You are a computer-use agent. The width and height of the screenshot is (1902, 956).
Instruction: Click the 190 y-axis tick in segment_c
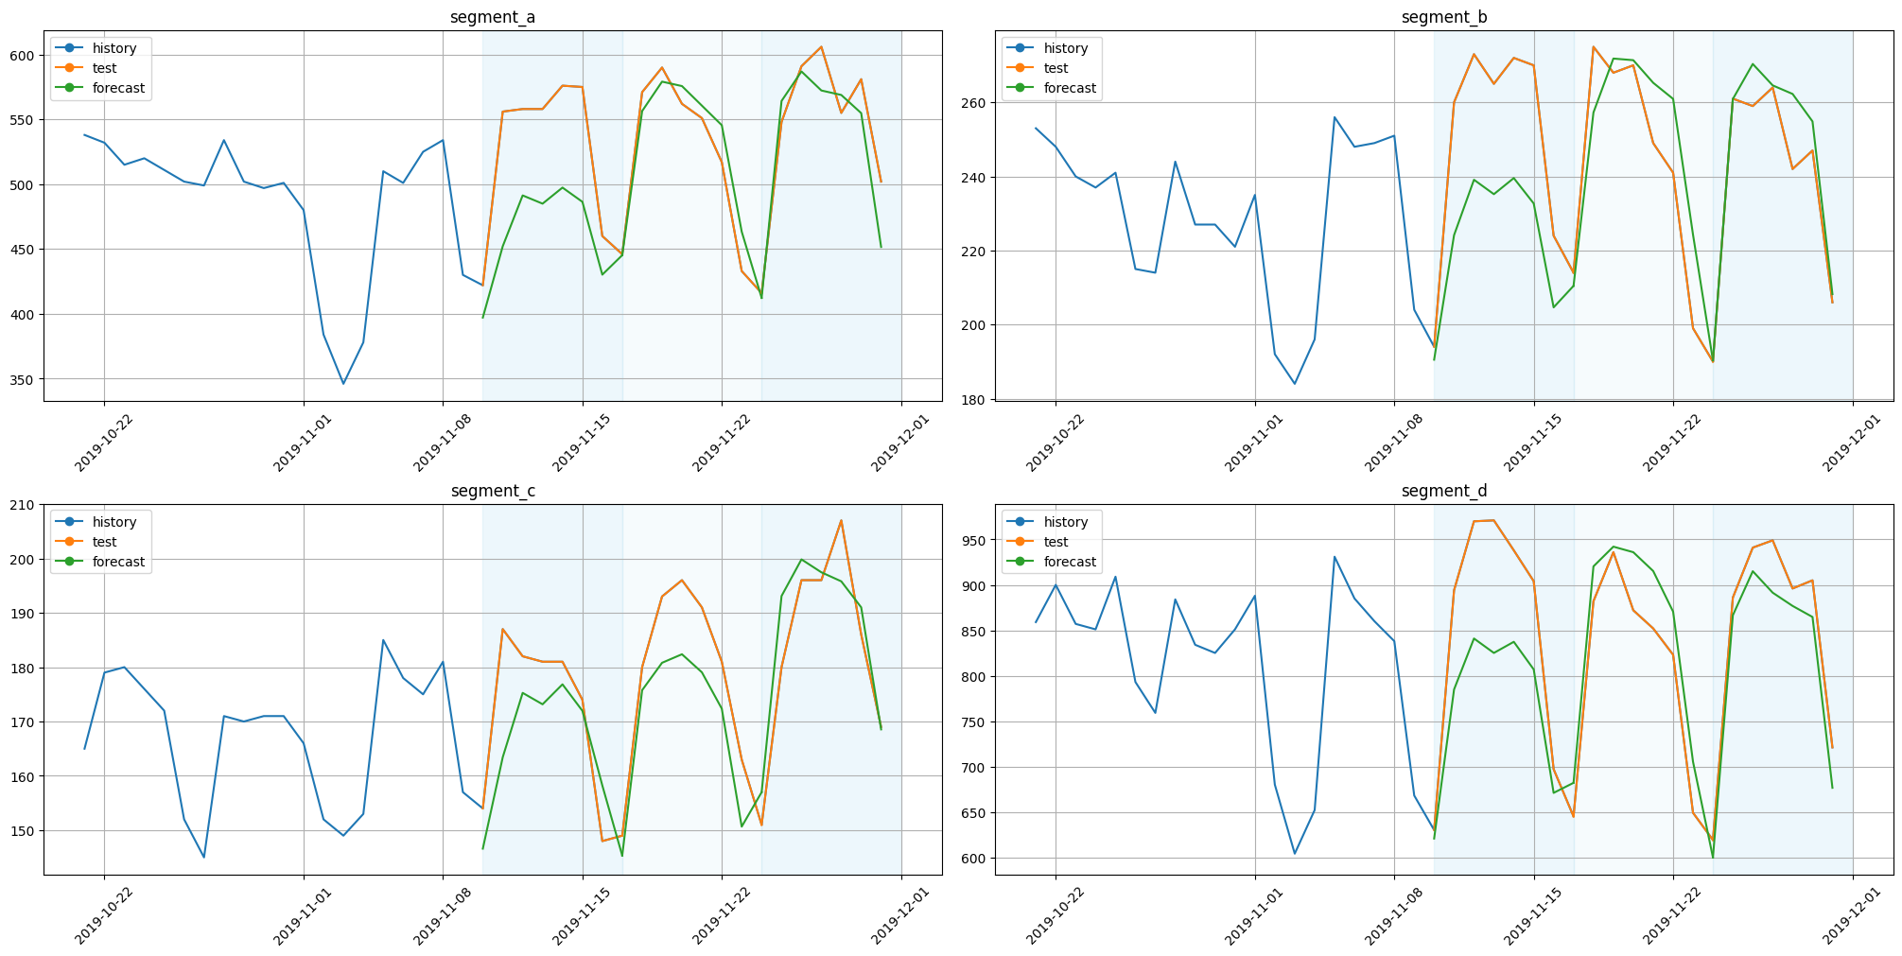pos(24,614)
